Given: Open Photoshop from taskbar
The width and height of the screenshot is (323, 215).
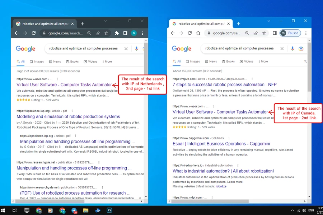Looking at the screenshot, I should click(109, 210).
